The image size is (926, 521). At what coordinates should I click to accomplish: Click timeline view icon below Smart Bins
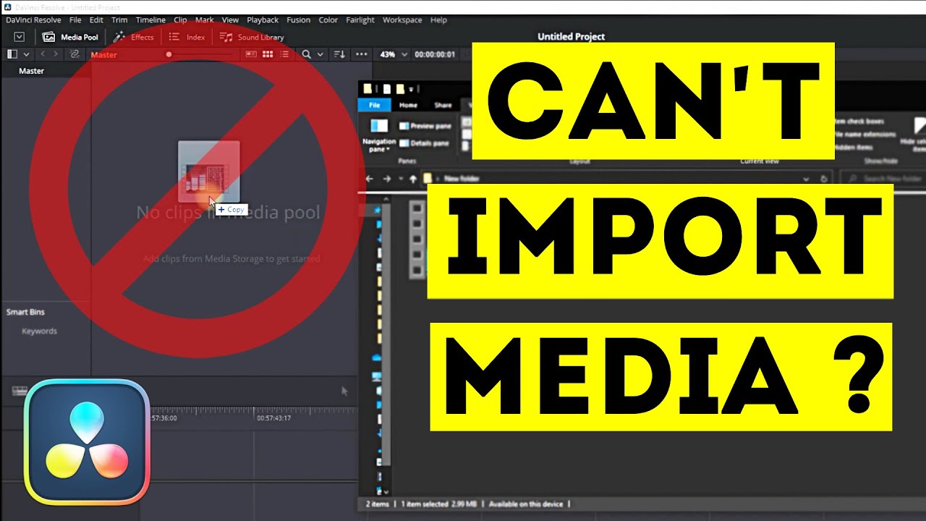20,391
